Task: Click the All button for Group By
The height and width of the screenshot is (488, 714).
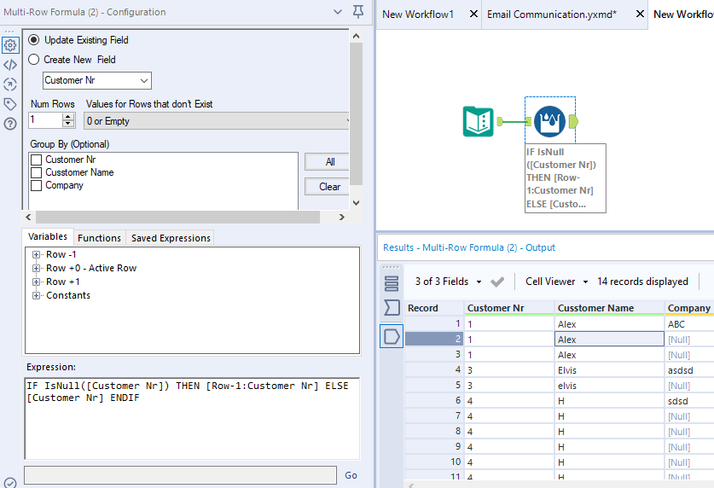Action: [x=329, y=161]
